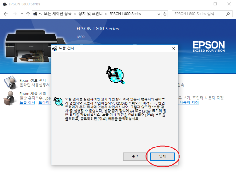Click the EPSON L800 Series banner title
This screenshot has height=190, width=236.
(x=98, y=29)
